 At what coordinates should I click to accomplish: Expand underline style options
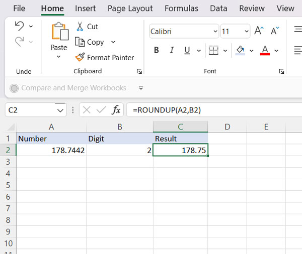199,51
